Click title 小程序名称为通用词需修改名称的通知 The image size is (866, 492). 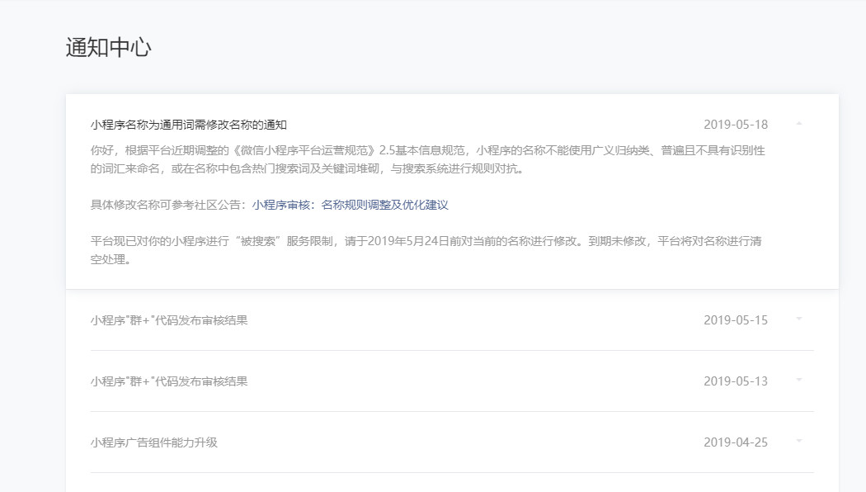189,125
